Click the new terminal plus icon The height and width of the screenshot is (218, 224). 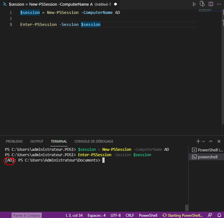pos(198,141)
